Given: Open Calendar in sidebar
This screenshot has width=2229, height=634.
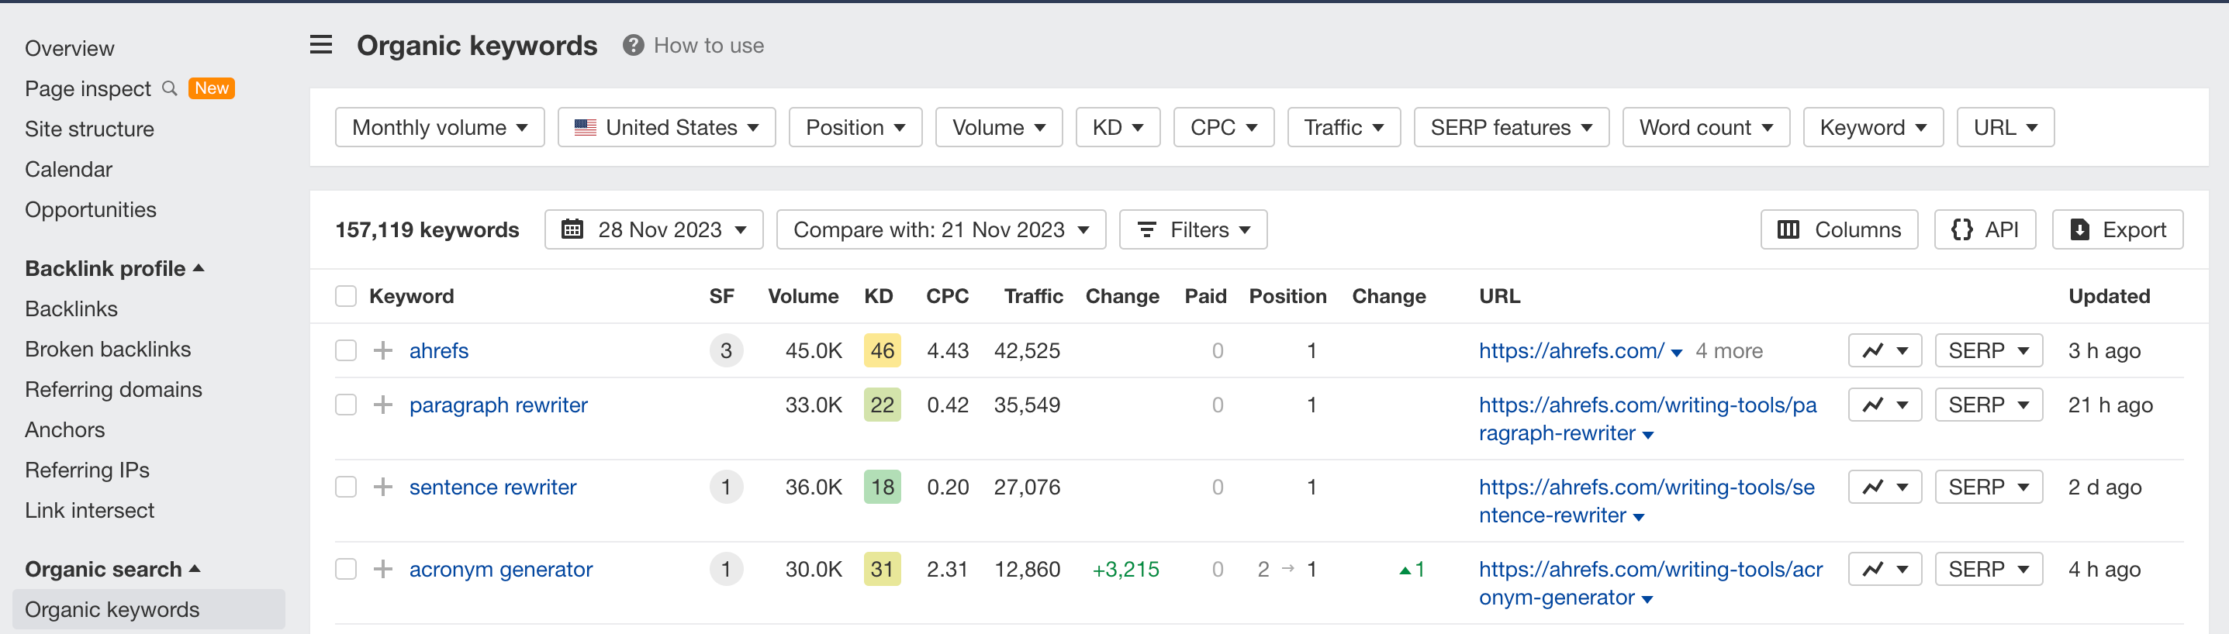Looking at the screenshot, I should pyautogui.click(x=68, y=170).
